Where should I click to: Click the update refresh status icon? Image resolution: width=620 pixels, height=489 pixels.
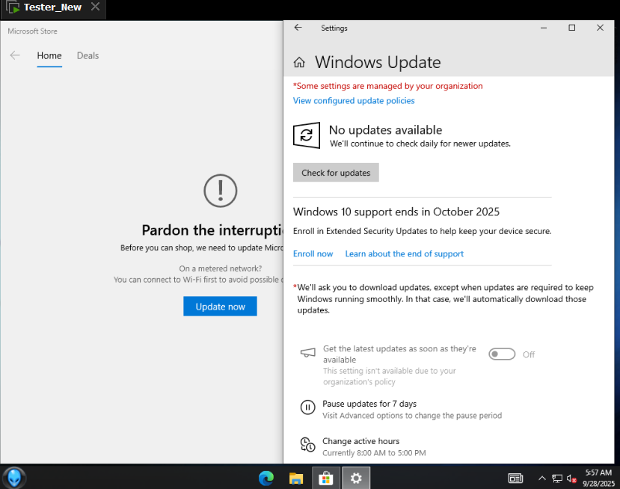(307, 135)
